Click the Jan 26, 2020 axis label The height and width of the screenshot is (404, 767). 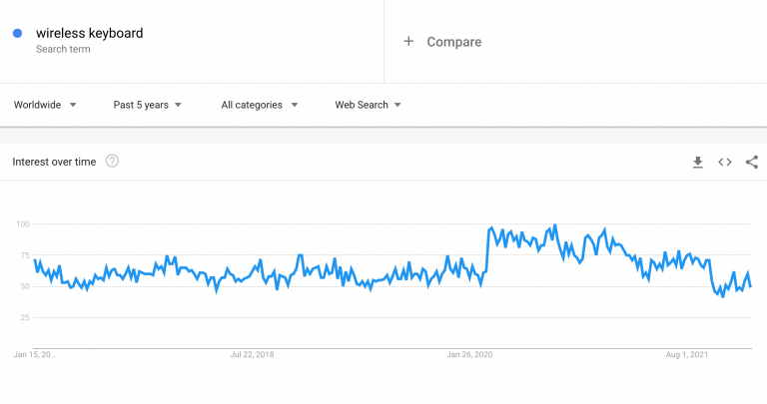click(469, 355)
